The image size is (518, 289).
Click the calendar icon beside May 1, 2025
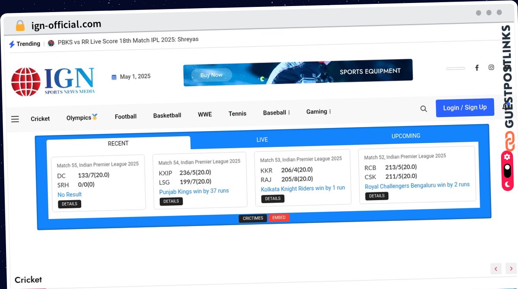(x=114, y=77)
